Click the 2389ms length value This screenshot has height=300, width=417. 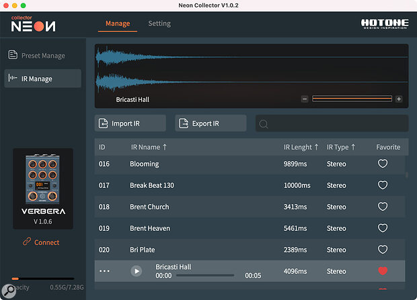[295, 250]
